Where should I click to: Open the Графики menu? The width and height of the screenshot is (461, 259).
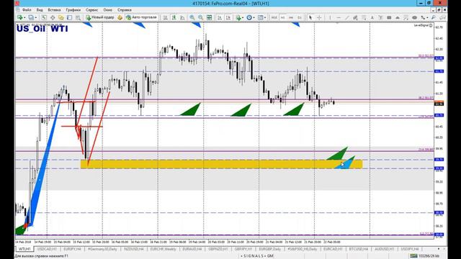(73, 9)
